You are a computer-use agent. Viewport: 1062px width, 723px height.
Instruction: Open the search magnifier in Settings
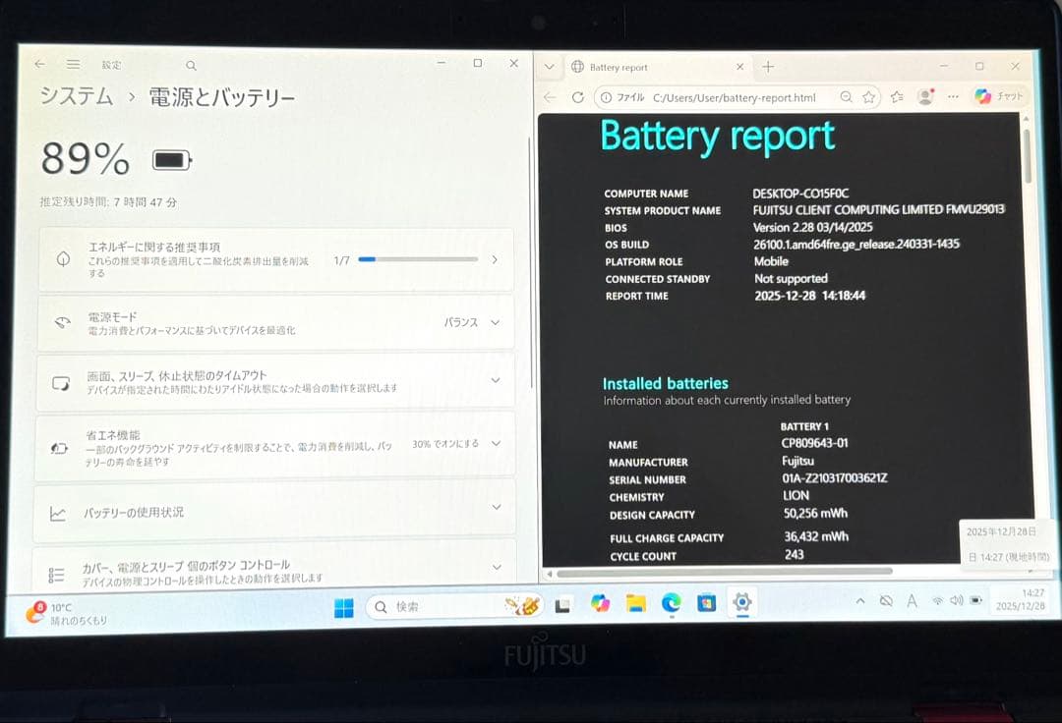191,64
